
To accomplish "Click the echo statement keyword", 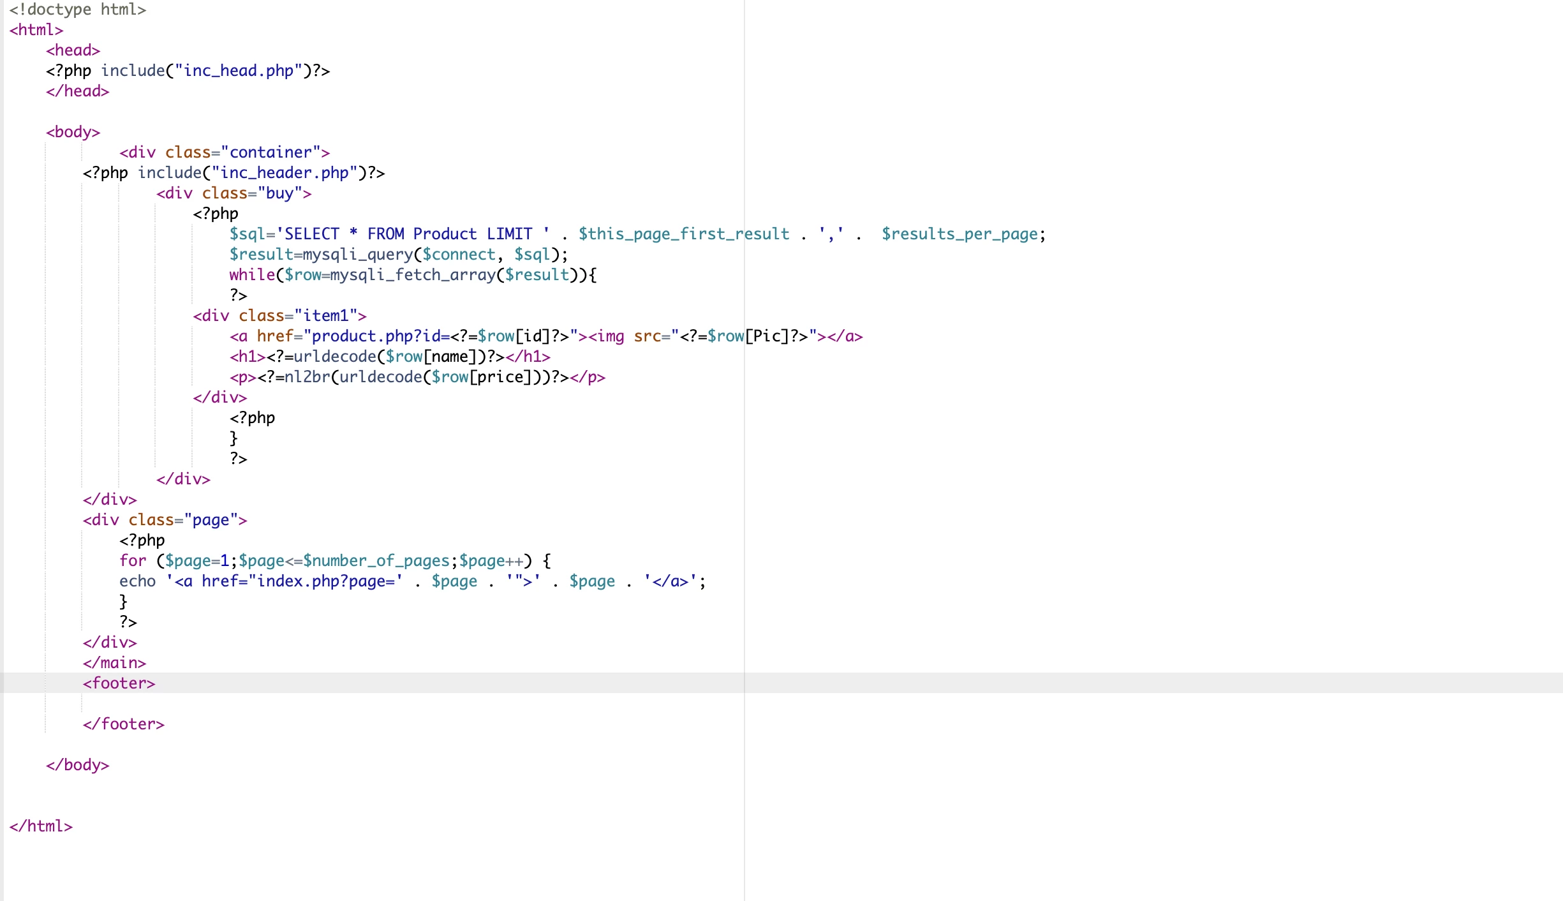I will (137, 581).
